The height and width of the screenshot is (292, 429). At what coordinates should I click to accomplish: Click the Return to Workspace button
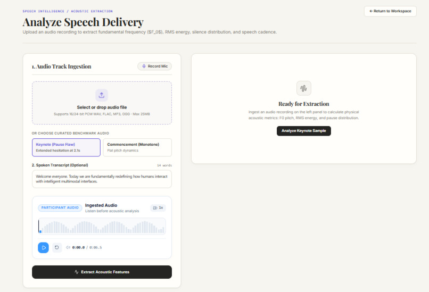coord(390,11)
